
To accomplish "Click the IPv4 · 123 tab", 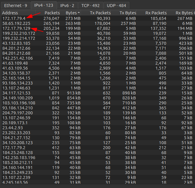I will 44,5.
